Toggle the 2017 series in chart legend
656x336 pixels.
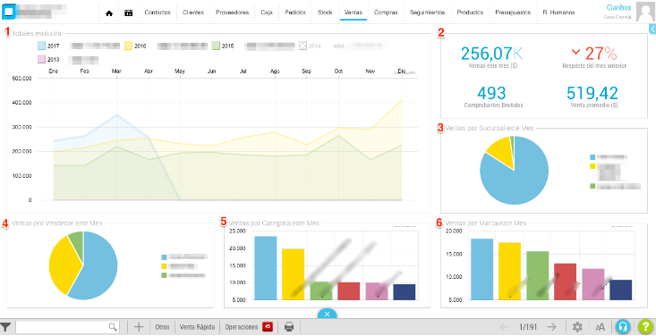click(42, 46)
